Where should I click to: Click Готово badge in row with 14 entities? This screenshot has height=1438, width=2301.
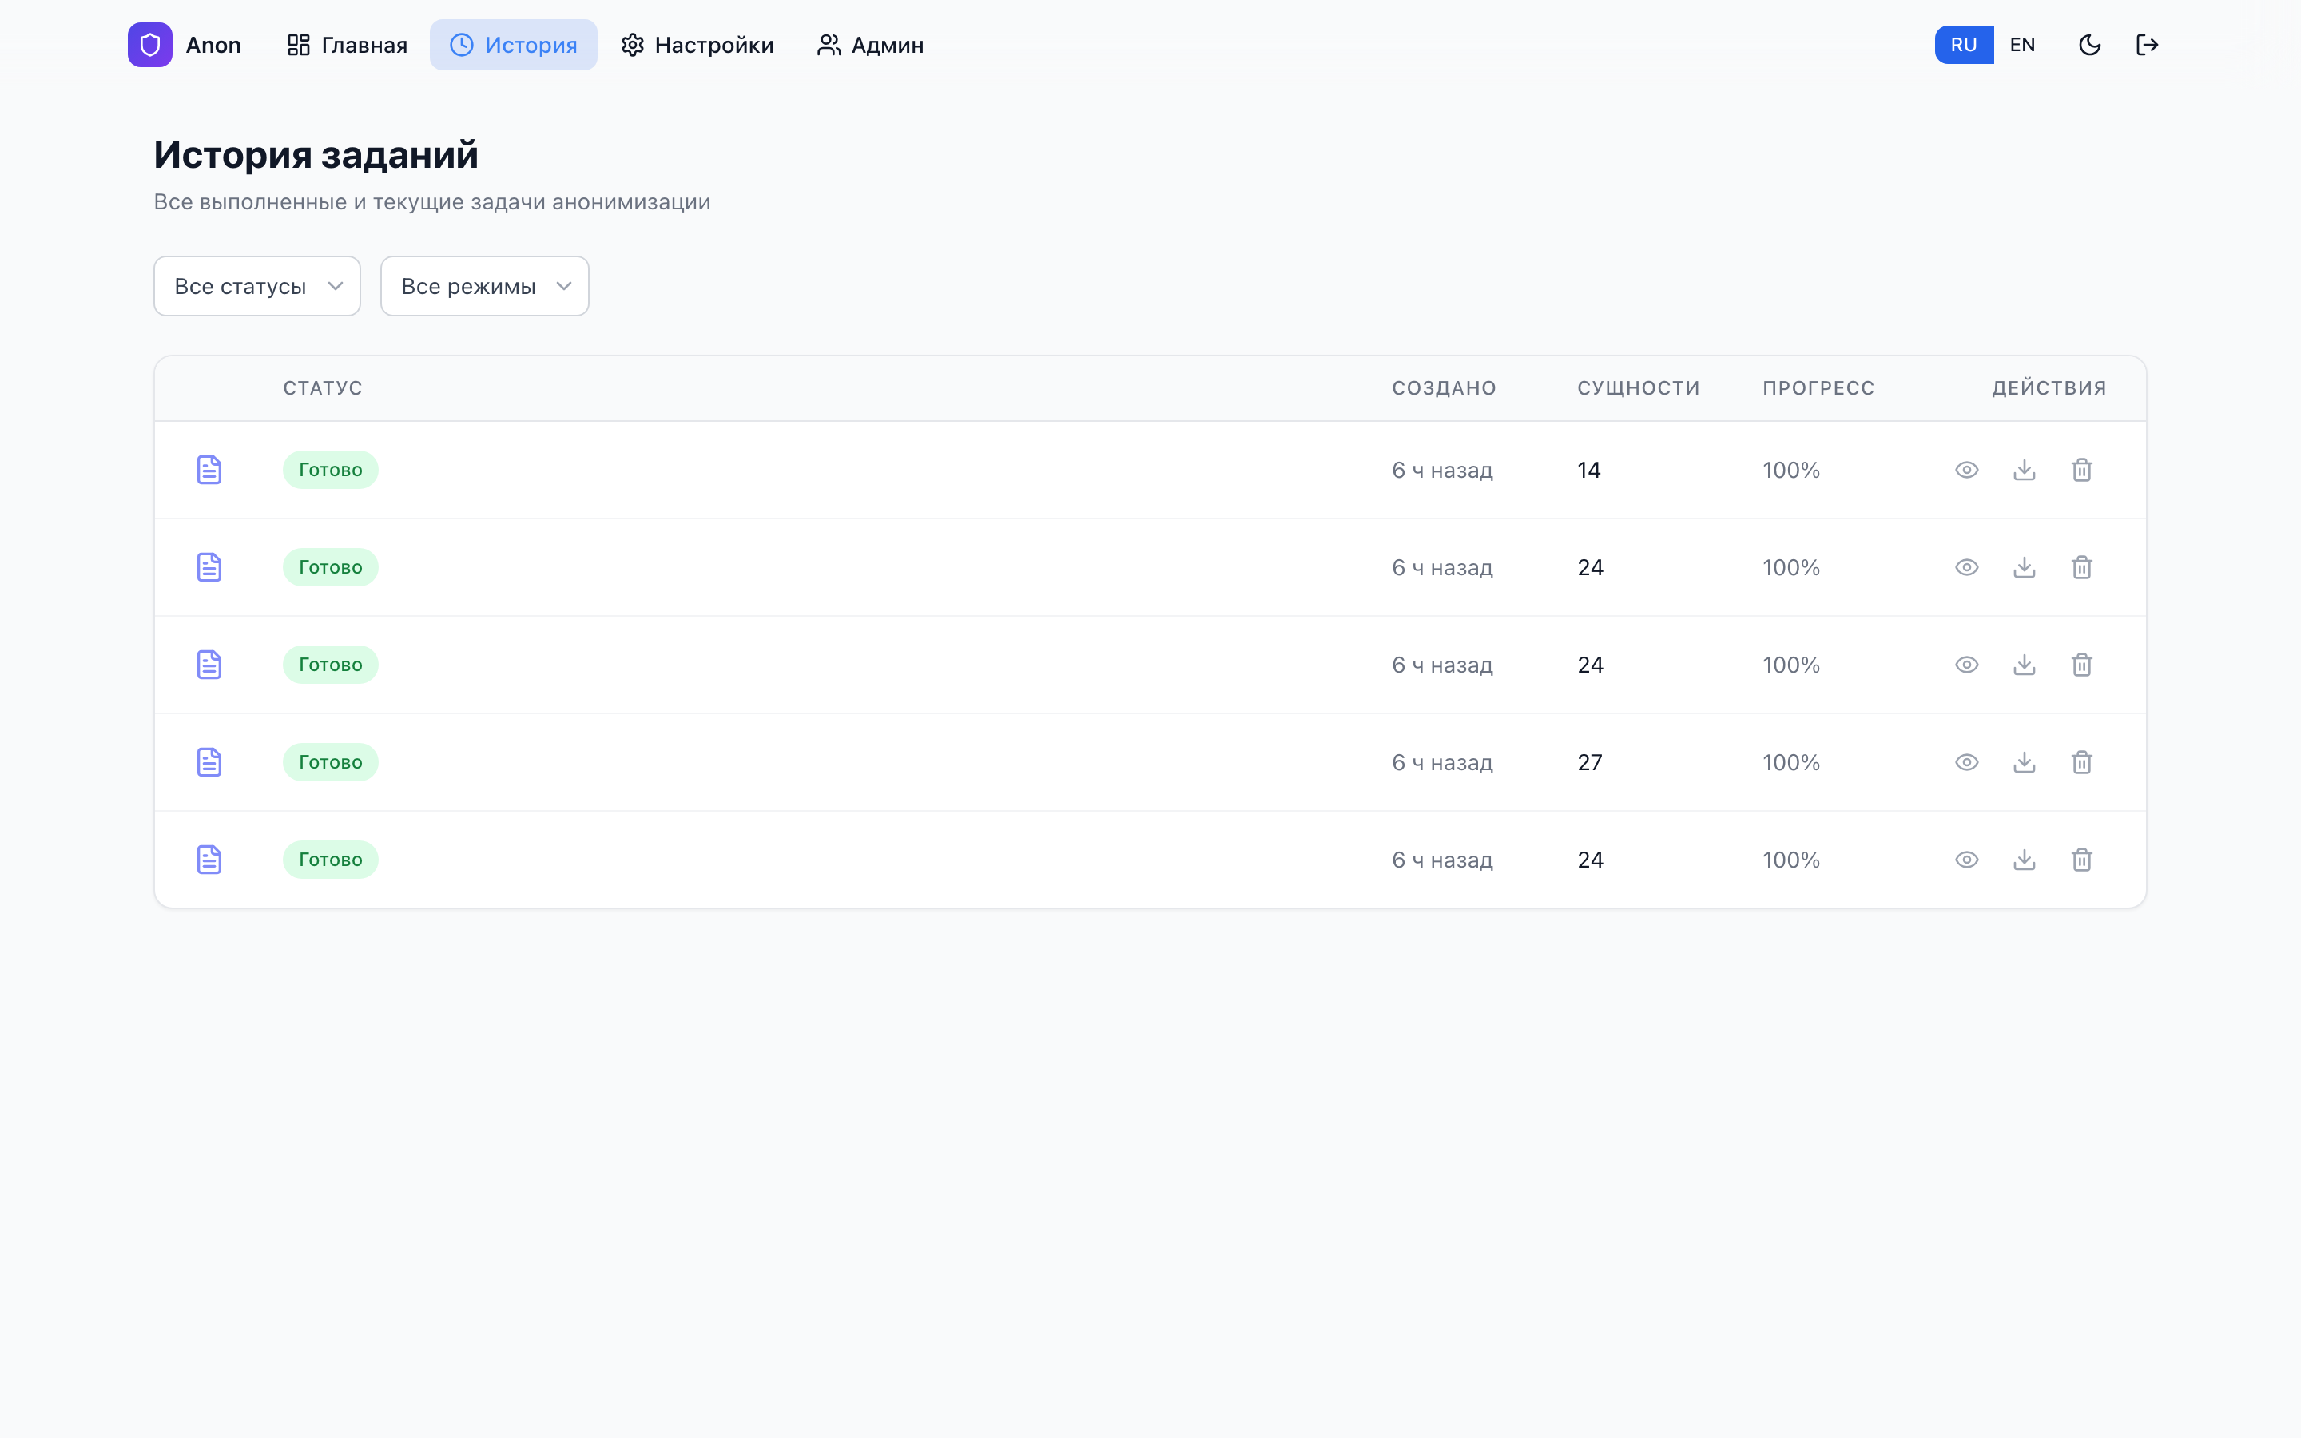point(330,470)
